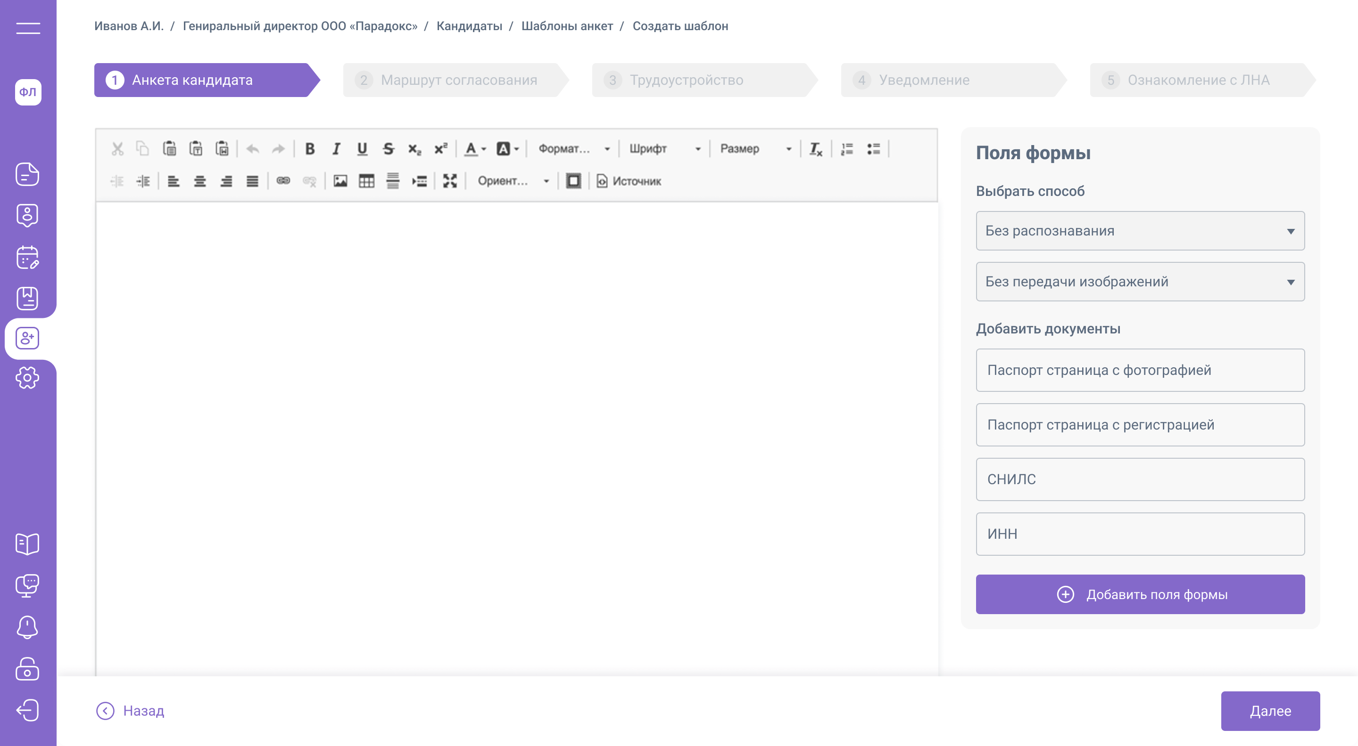Expand Без передачи изображений dropdown
The height and width of the screenshot is (746, 1358).
click(x=1140, y=282)
